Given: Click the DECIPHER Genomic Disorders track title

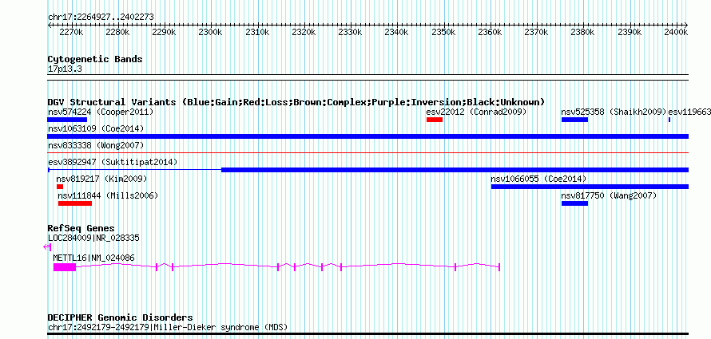Looking at the screenshot, I should point(120,317).
